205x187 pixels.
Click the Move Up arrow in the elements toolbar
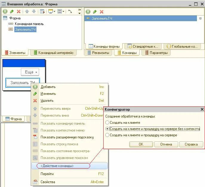(27, 12)
